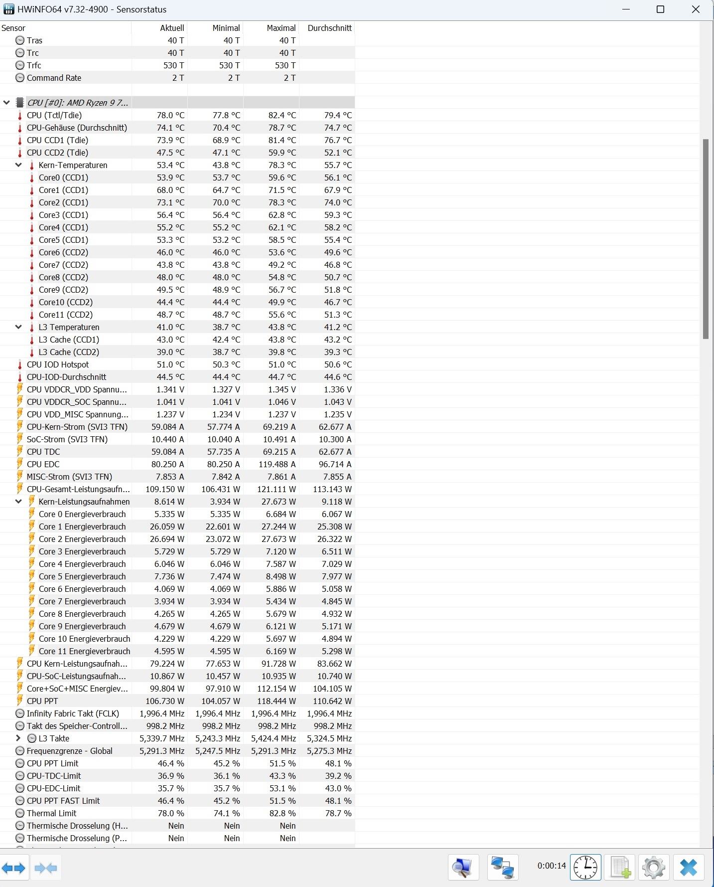Close sensors with the blue X icon
714x887 pixels.
[689, 868]
